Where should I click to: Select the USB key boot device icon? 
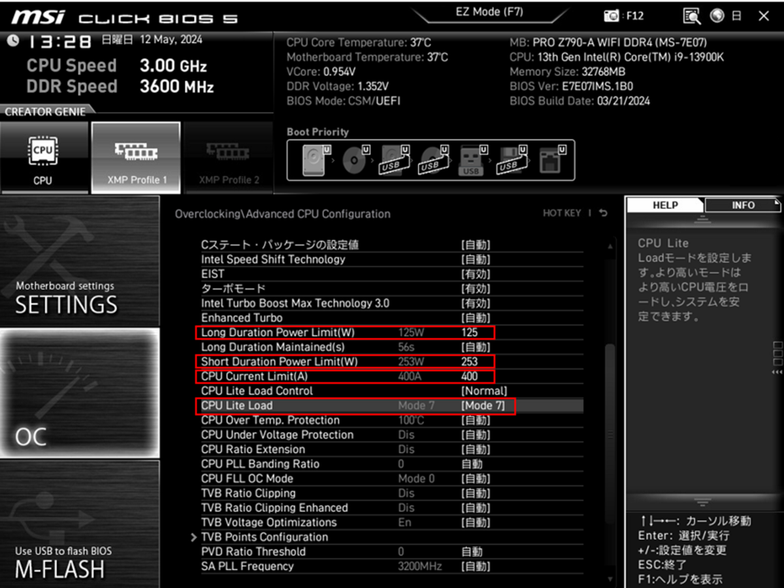pos(472,161)
